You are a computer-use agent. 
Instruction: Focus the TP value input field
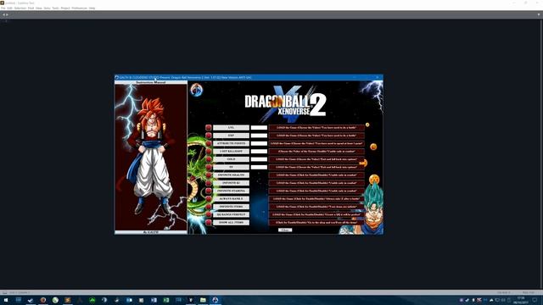coord(259,167)
